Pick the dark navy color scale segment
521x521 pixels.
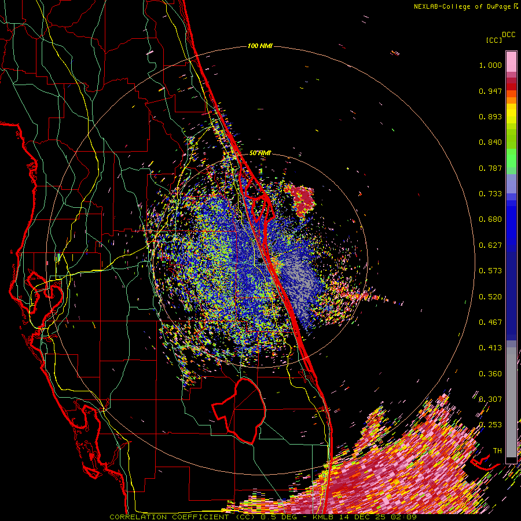[511, 296]
